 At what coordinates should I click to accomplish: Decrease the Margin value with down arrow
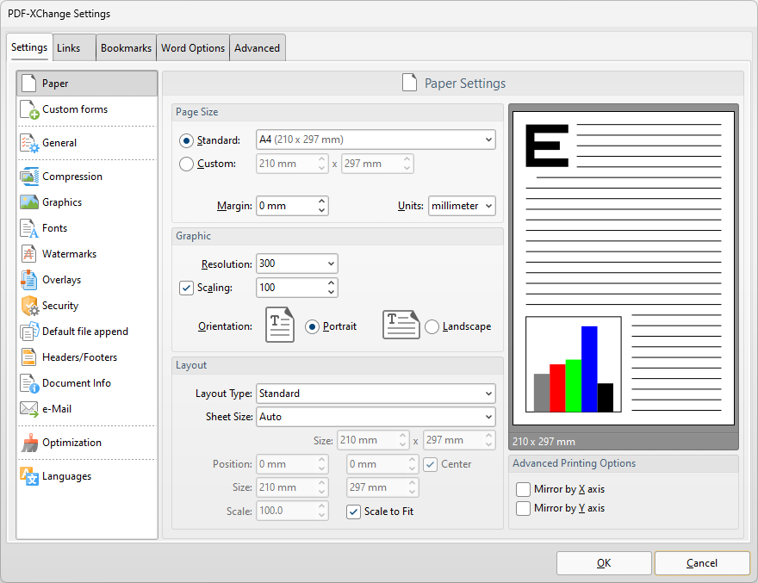tap(321, 210)
